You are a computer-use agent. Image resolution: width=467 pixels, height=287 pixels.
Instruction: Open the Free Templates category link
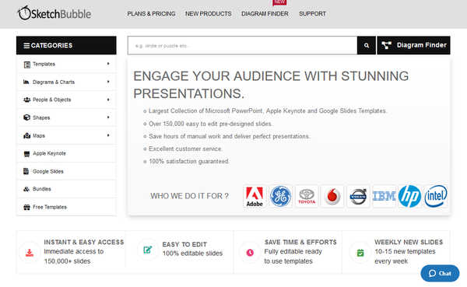coord(50,207)
